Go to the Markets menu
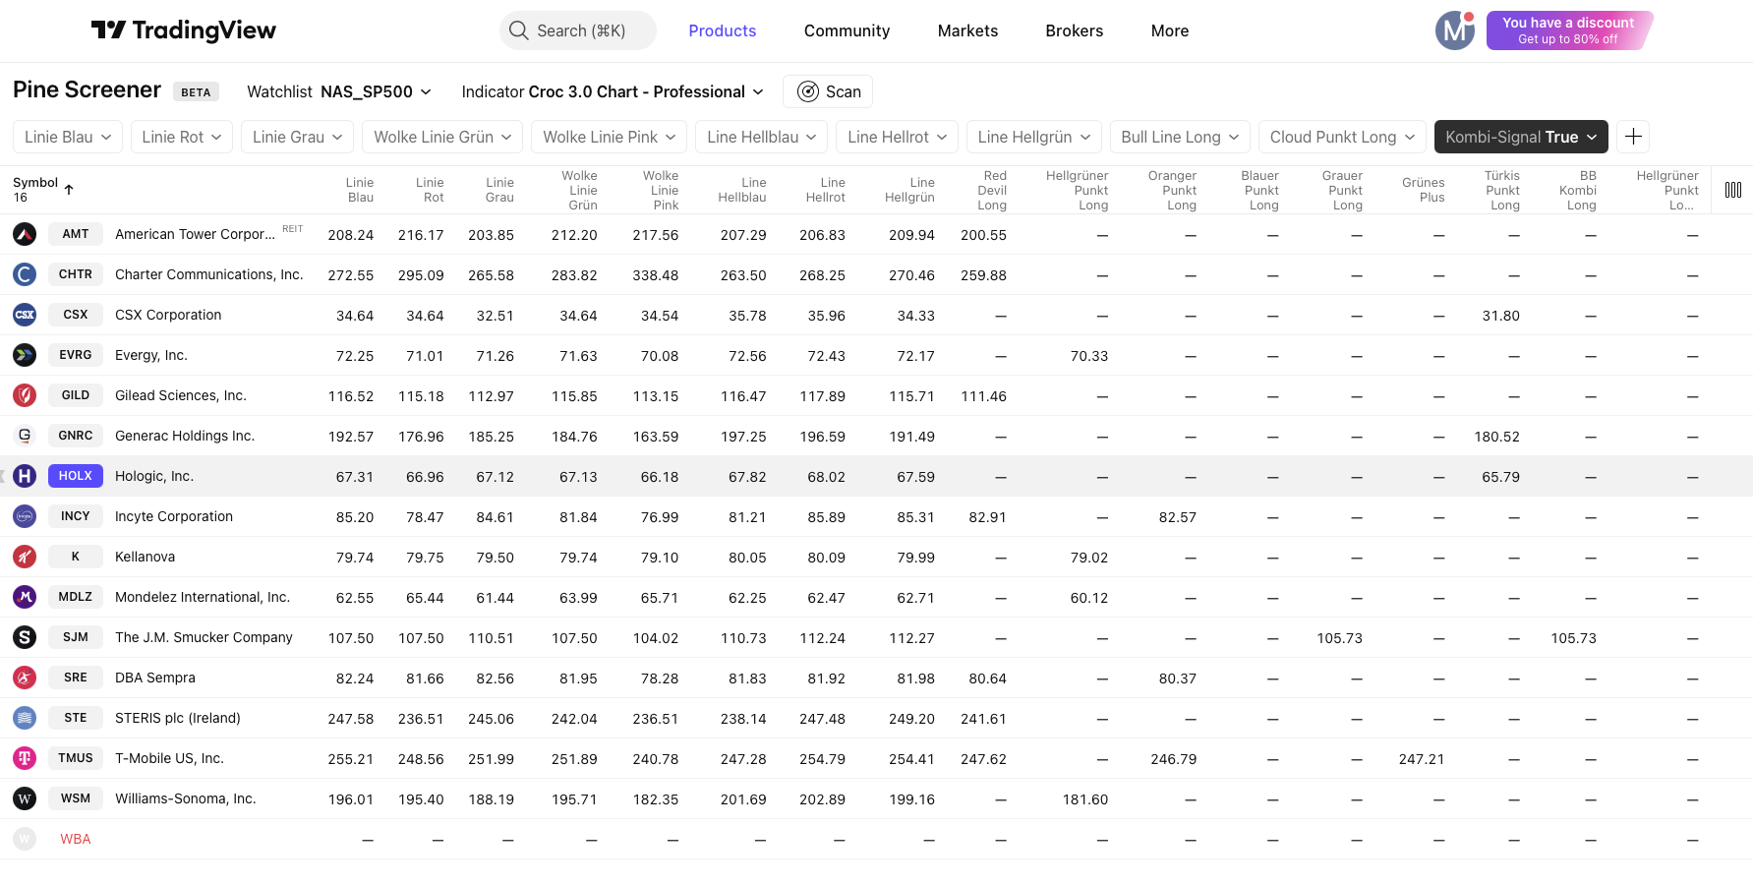1753x885 pixels. coord(967,30)
